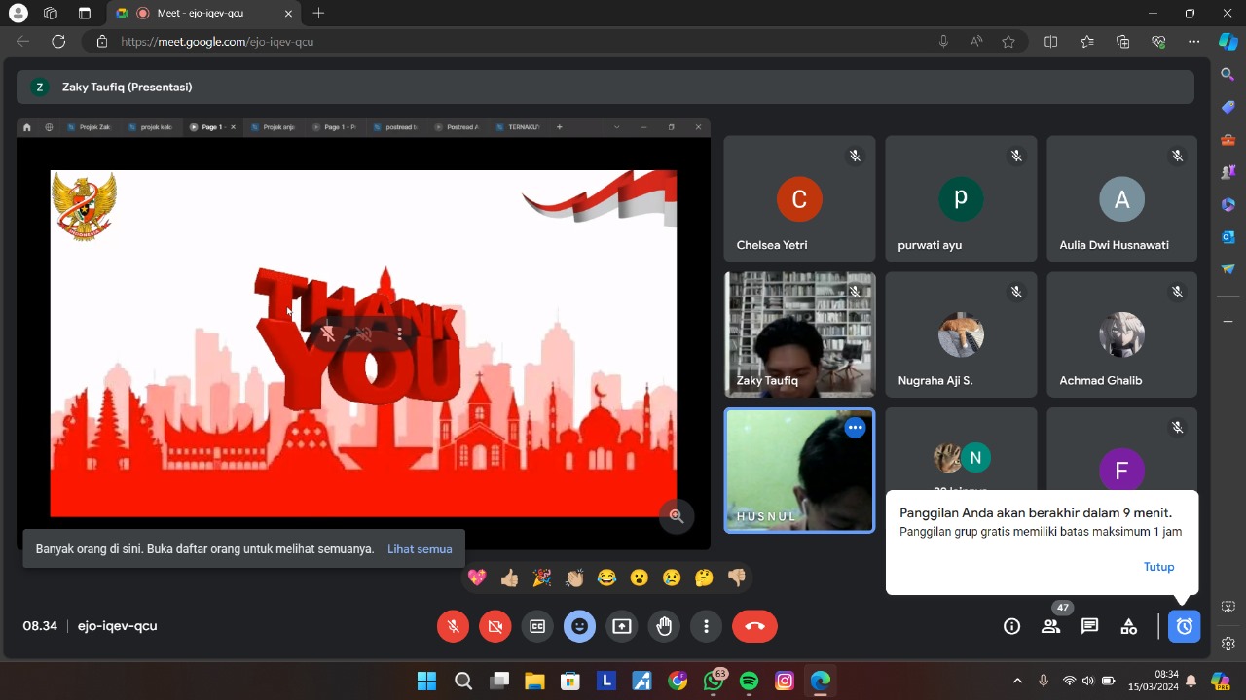
Task: Click Lihat semua link
Action: pyautogui.click(x=420, y=549)
